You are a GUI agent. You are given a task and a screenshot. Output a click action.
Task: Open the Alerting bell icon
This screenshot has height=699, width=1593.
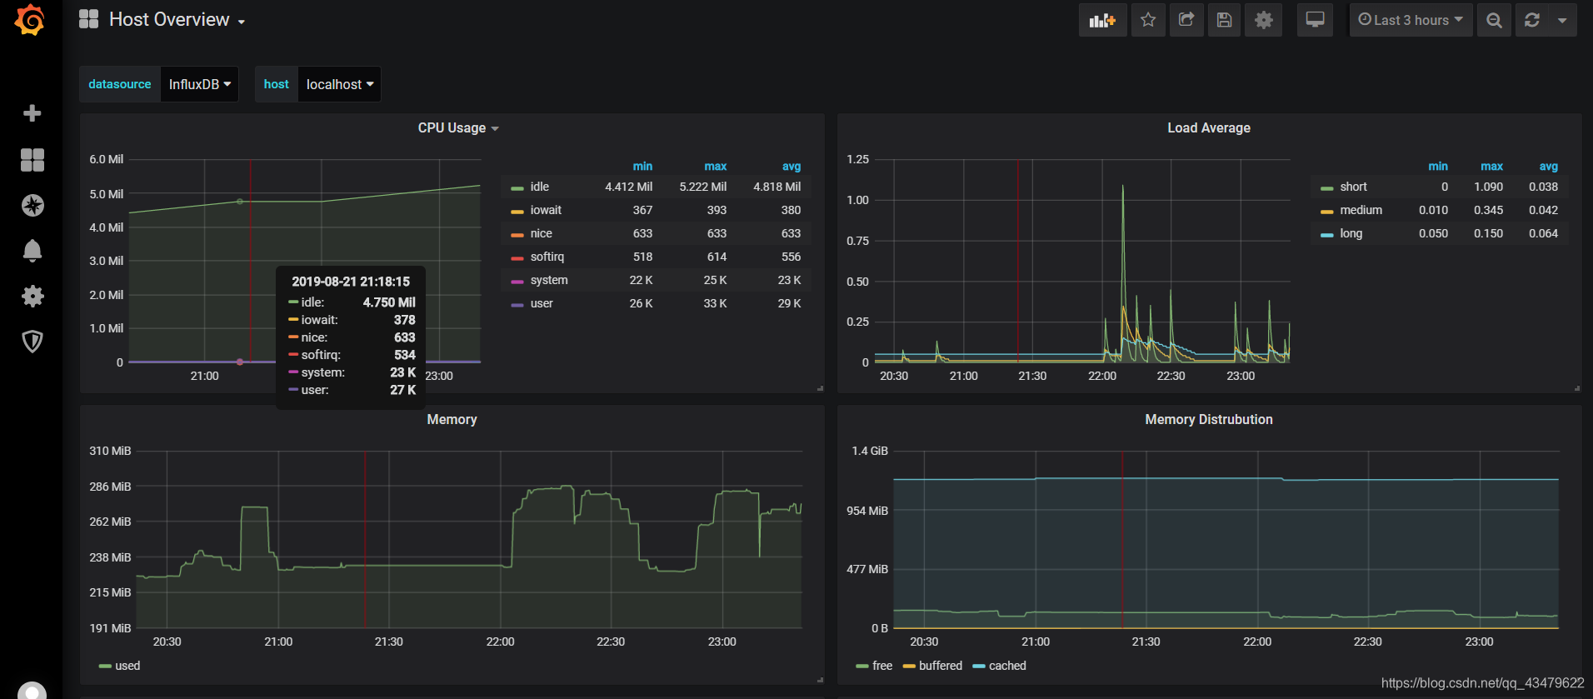(x=32, y=251)
